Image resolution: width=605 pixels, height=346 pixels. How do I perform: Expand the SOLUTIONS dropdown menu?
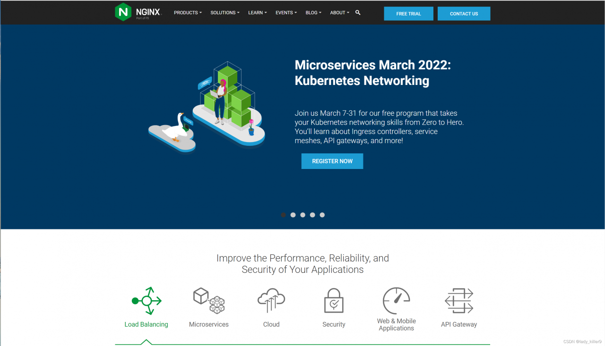[x=225, y=13]
